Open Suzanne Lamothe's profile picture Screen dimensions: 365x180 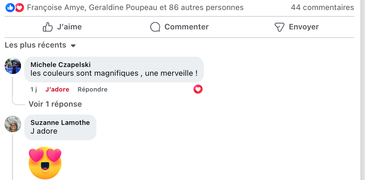[13, 124]
